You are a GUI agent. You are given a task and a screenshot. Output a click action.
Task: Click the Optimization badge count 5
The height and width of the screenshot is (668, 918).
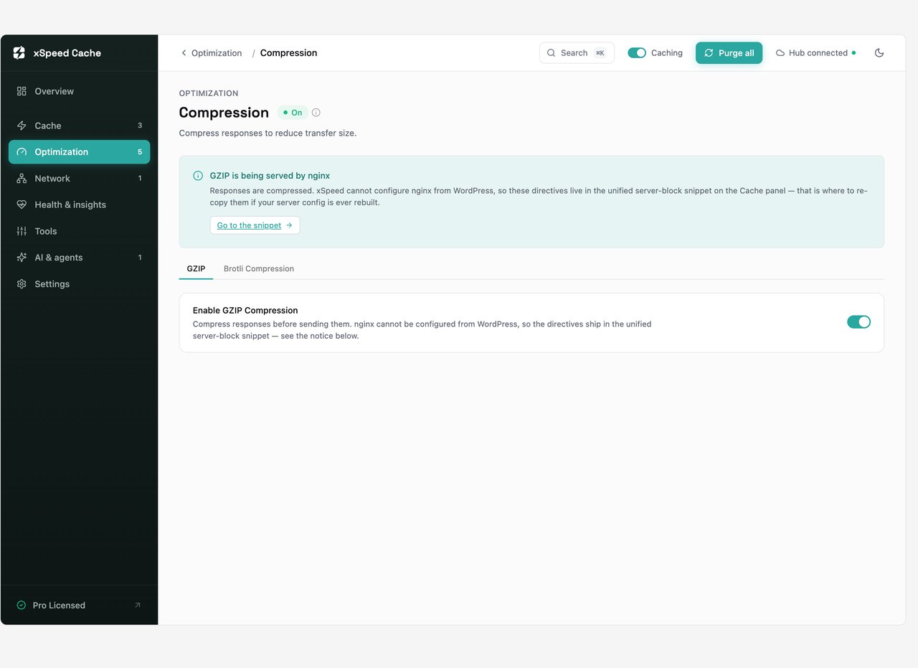[x=140, y=152]
